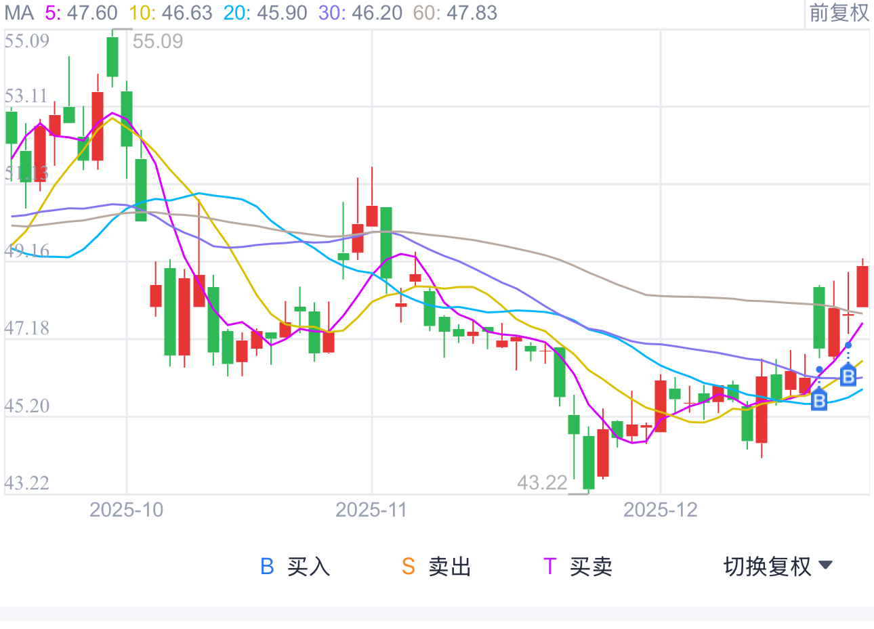Click the 55.09 high annotation beside the peak candle
The width and height of the screenshot is (874, 629).
158,41
